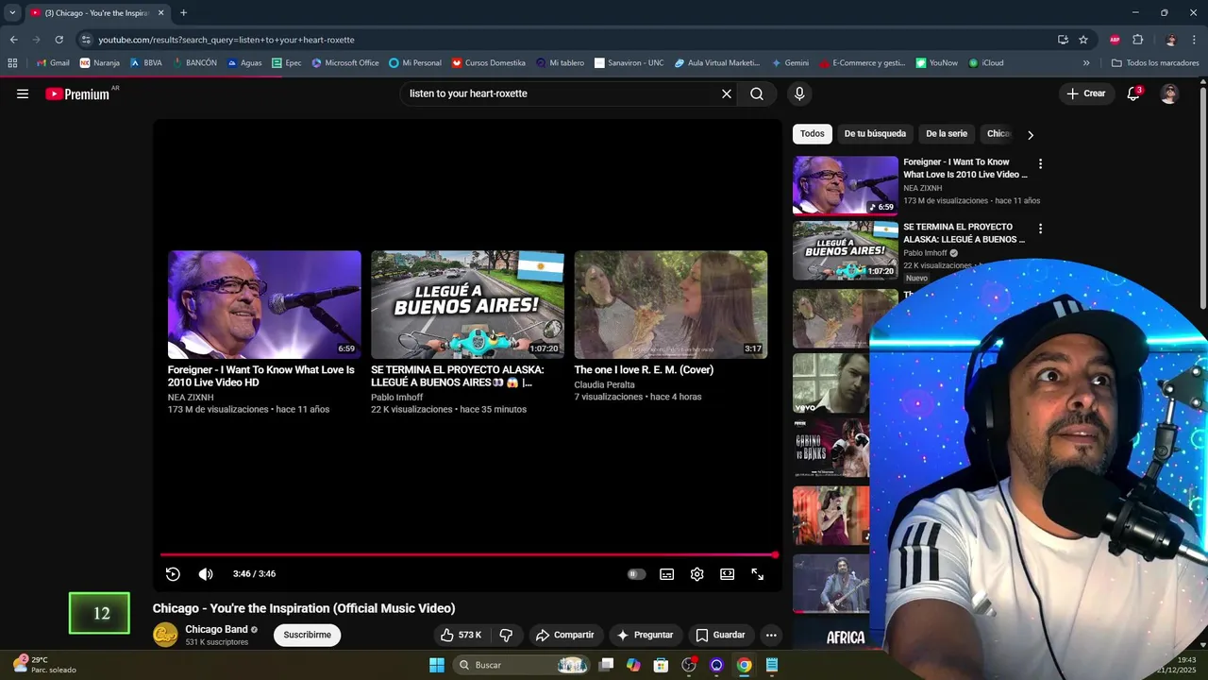This screenshot has width=1208, height=680.
Task: Open the YouTube hamburger guide menu
Action: click(23, 93)
